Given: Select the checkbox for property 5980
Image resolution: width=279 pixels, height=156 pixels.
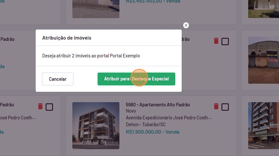Looking at the screenshot, I should tap(225, 107).
